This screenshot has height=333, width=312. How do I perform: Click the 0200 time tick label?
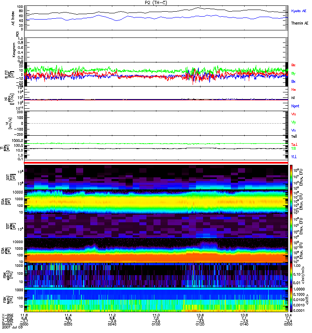[x=288, y=324]
